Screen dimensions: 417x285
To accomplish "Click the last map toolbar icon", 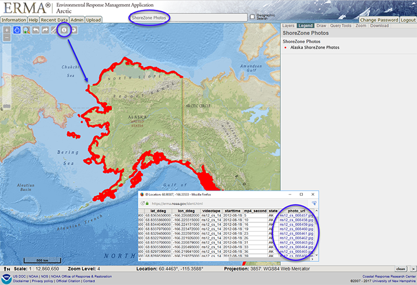I will [74, 30].
